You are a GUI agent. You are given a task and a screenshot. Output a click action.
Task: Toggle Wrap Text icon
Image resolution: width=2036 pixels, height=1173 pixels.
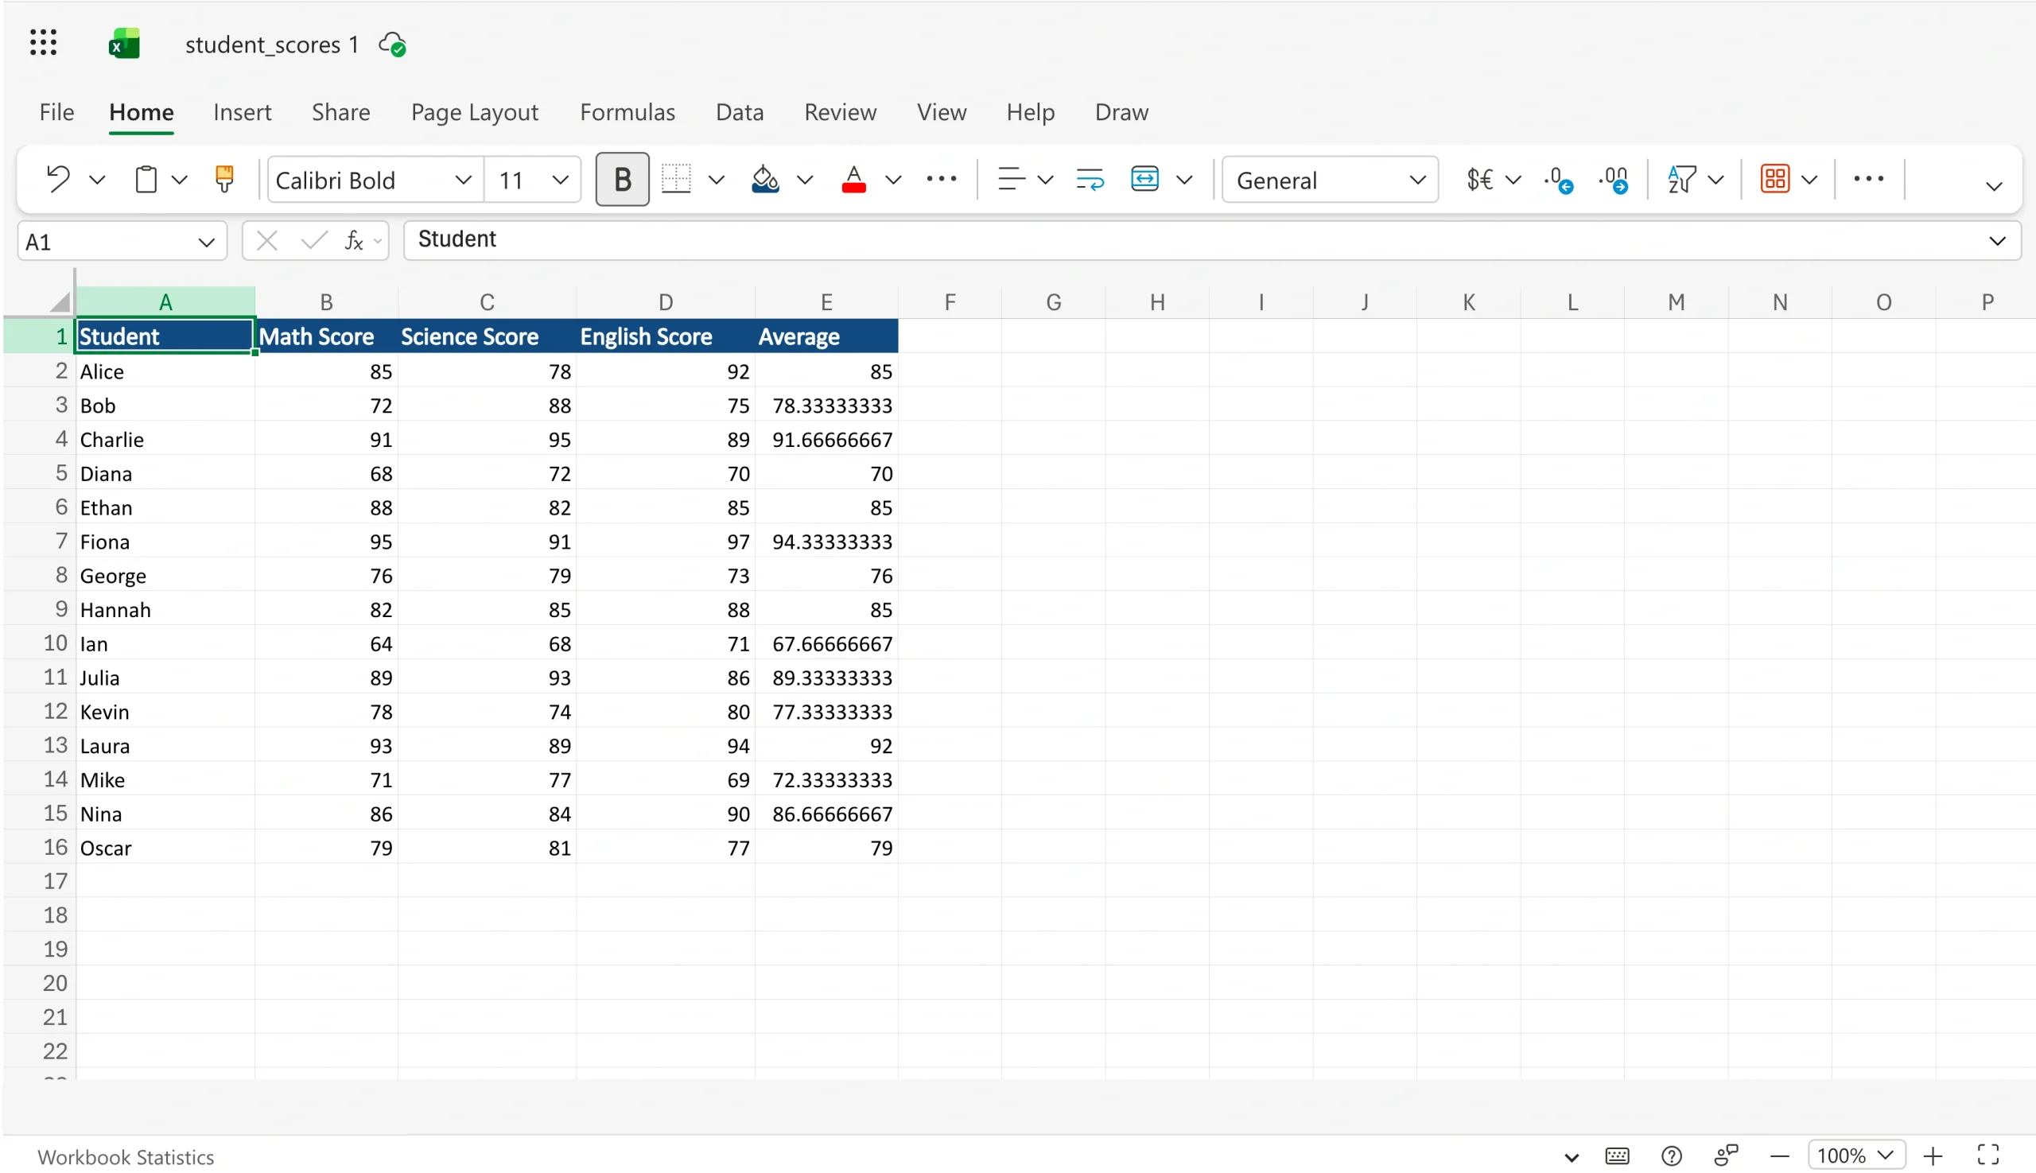click(x=1090, y=179)
